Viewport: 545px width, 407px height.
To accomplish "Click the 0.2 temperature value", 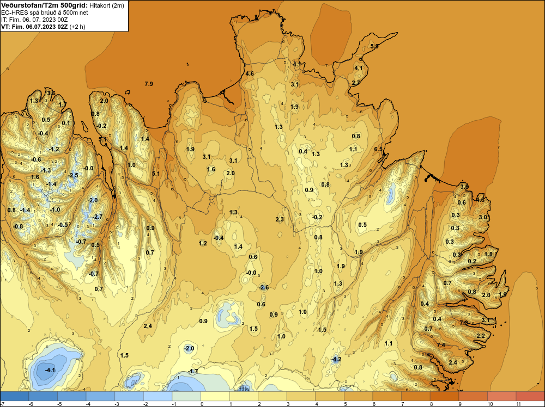I will click(x=472, y=261).
